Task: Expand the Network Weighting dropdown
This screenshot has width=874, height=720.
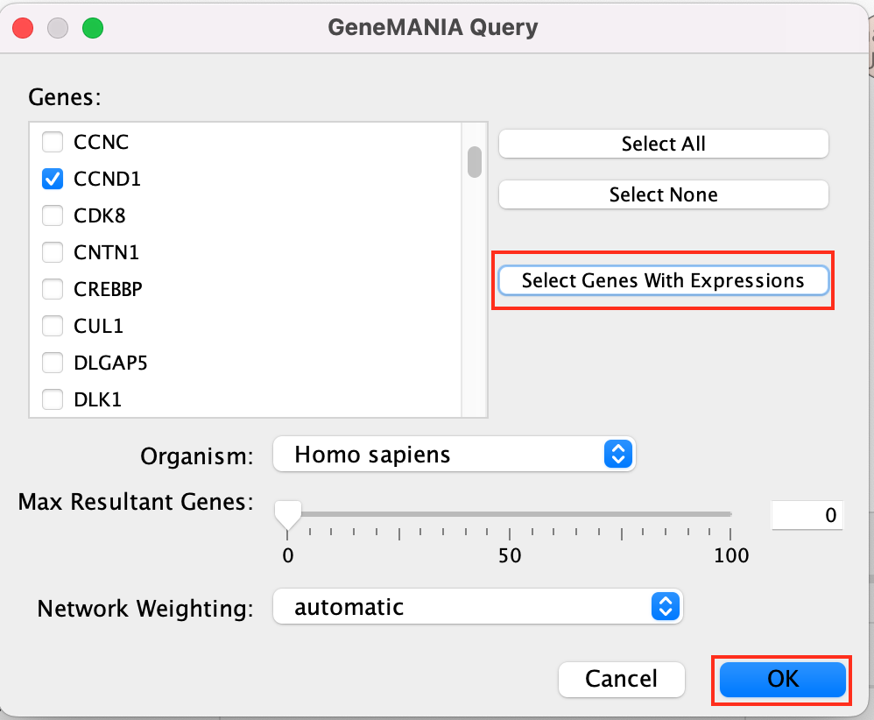Action: 477,607
